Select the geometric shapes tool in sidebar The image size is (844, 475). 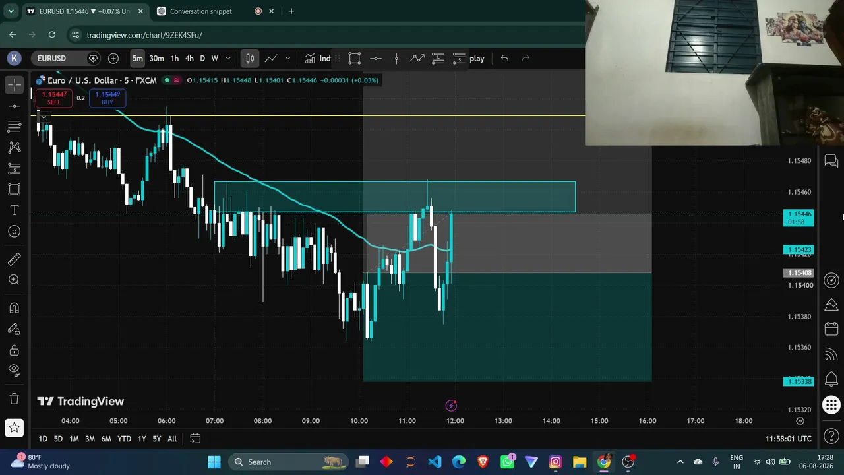pyautogui.click(x=14, y=189)
